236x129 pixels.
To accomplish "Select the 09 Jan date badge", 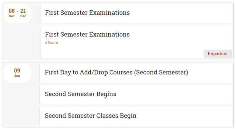I will point(17,73).
